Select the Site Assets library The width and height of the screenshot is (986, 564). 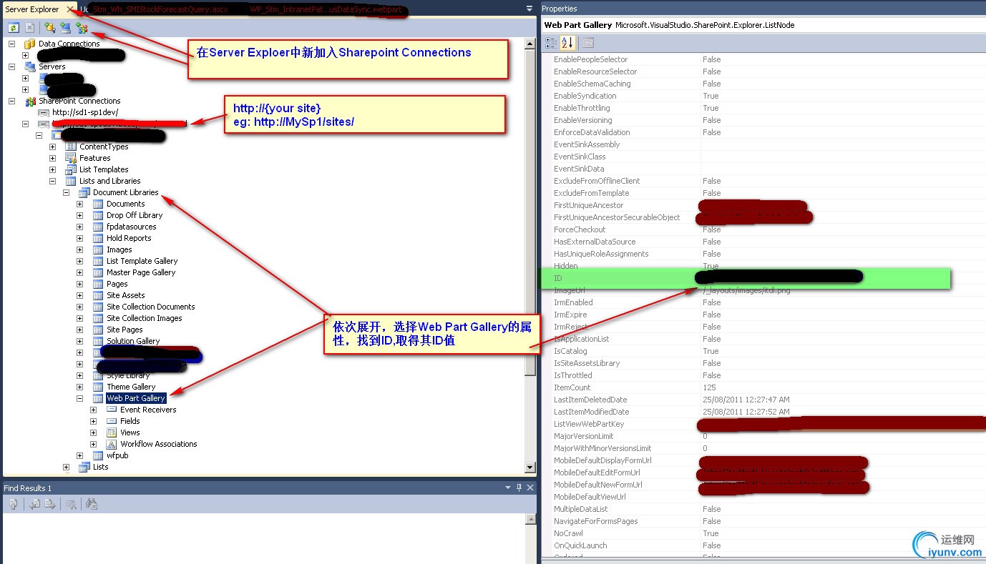pos(125,295)
